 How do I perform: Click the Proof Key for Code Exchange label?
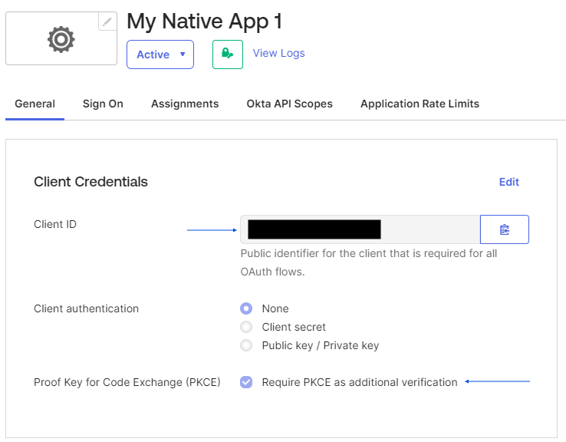click(127, 382)
